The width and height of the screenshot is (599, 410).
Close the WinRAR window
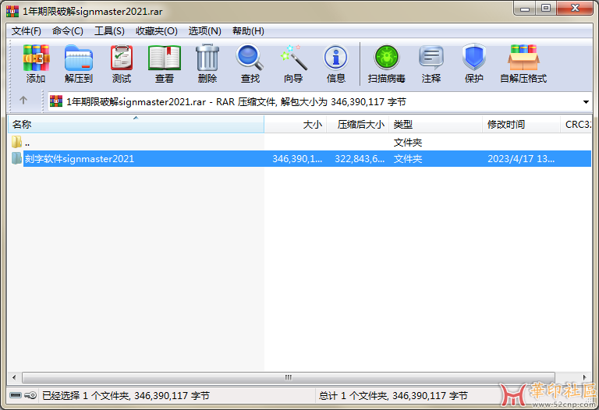pos(575,9)
